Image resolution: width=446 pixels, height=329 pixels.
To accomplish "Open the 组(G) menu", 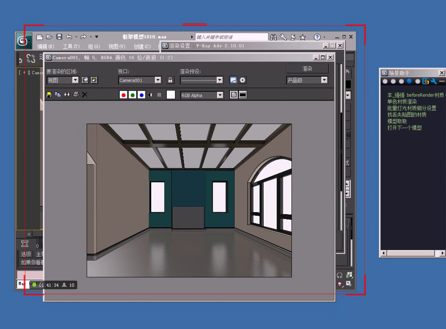I will 94,46.
